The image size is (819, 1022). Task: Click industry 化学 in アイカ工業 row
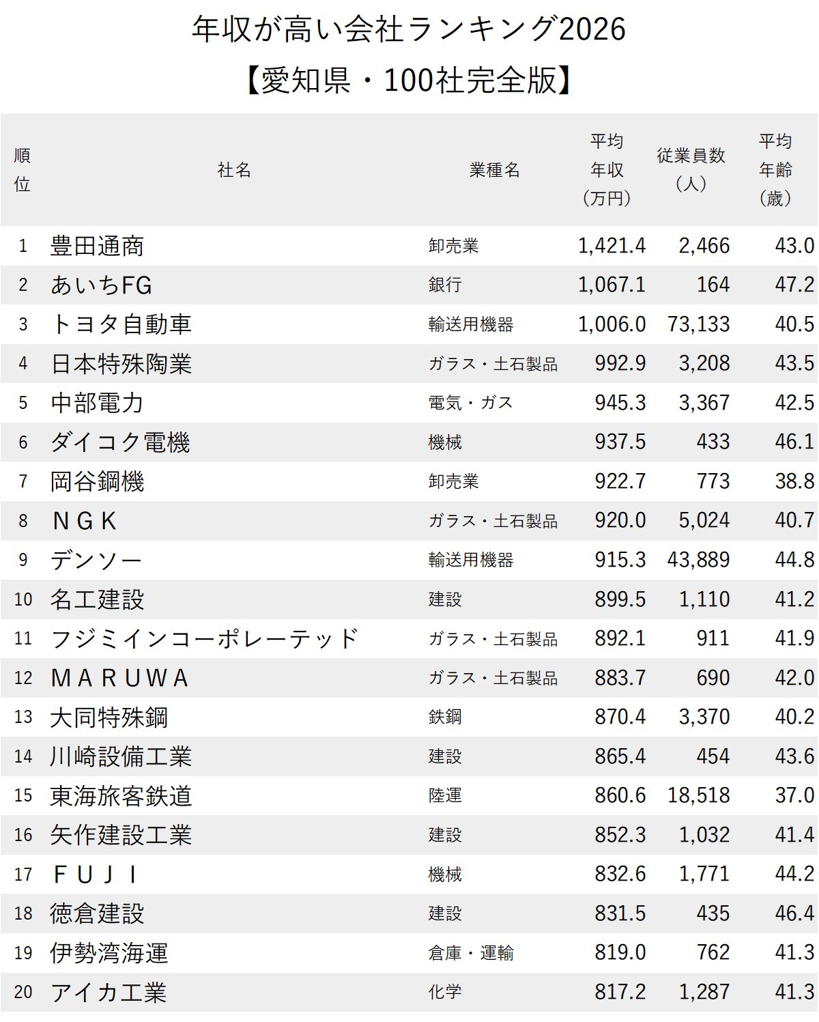(x=445, y=993)
